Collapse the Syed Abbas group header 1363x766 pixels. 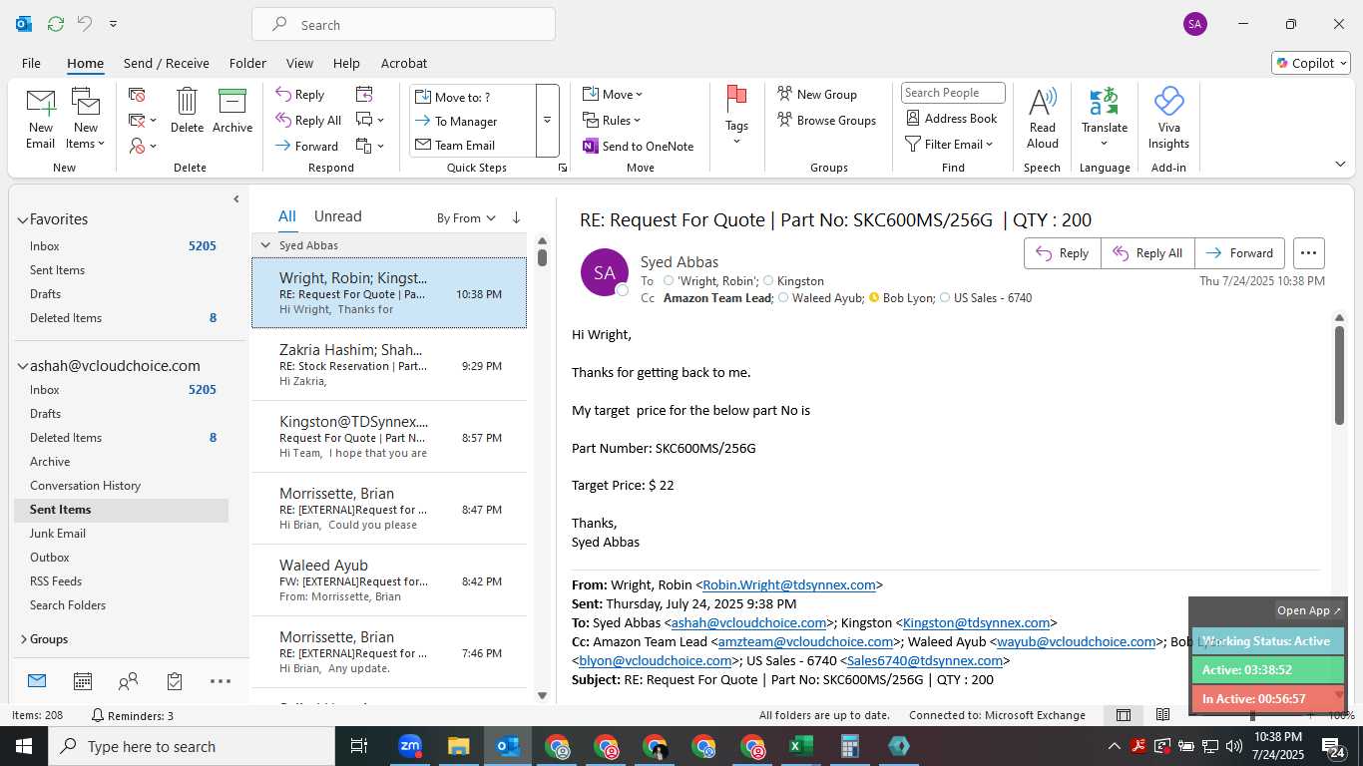[265, 245]
